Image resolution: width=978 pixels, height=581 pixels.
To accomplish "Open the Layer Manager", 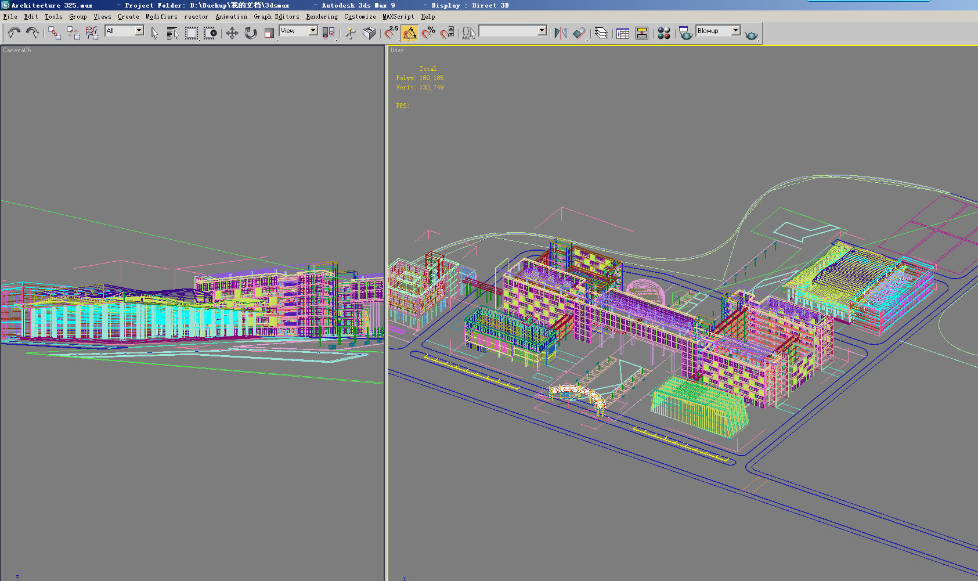I will pyautogui.click(x=601, y=33).
